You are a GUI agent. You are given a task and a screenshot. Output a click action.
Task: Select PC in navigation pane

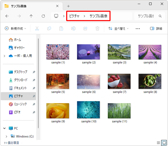pos(13,128)
